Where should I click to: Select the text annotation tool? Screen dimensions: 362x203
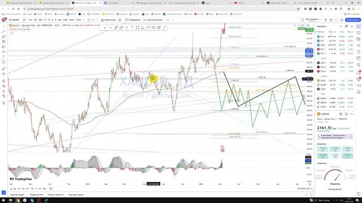[3, 57]
